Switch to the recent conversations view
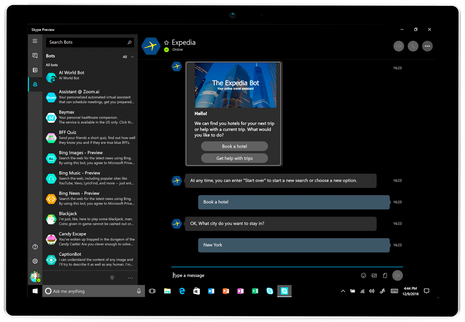Image resolution: width=465 pixels, height=322 pixels. click(x=35, y=56)
